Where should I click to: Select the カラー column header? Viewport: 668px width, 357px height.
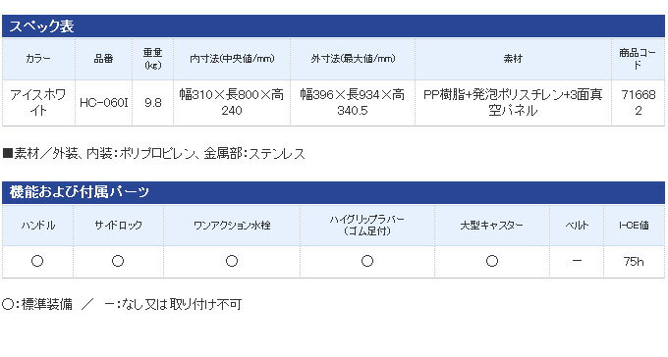click(x=38, y=59)
